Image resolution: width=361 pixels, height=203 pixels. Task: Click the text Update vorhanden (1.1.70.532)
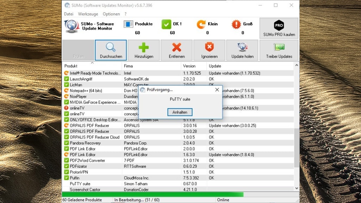pos(234,73)
